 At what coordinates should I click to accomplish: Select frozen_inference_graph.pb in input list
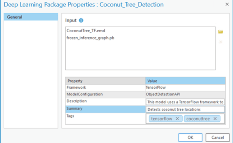pos(90,38)
